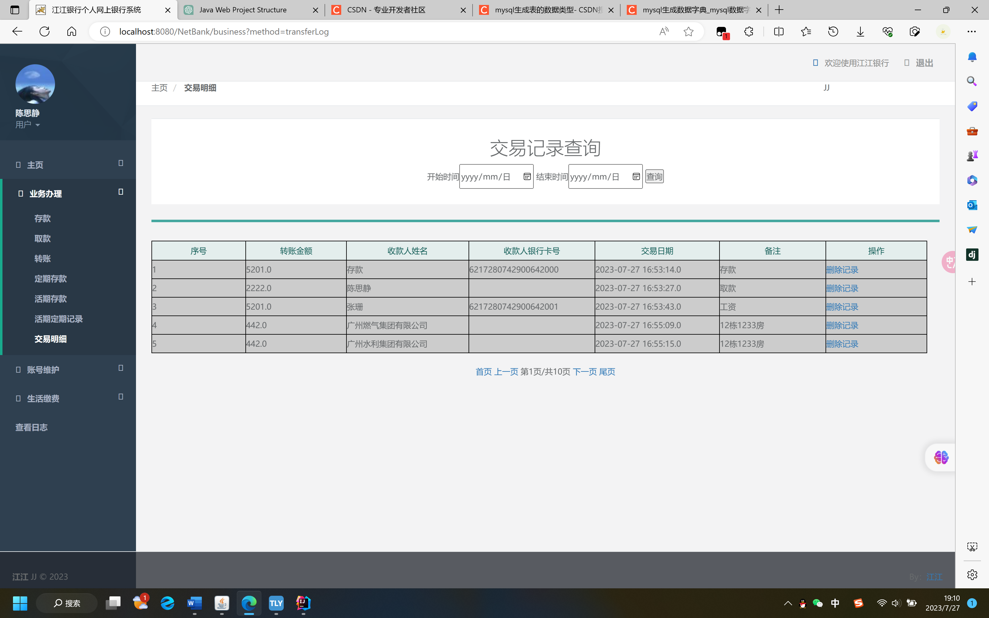Open the taskbar 搜索 box
This screenshot has height=618, width=989.
coord(67,603)
